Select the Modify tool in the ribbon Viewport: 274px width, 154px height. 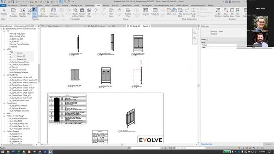coord(4,12)
